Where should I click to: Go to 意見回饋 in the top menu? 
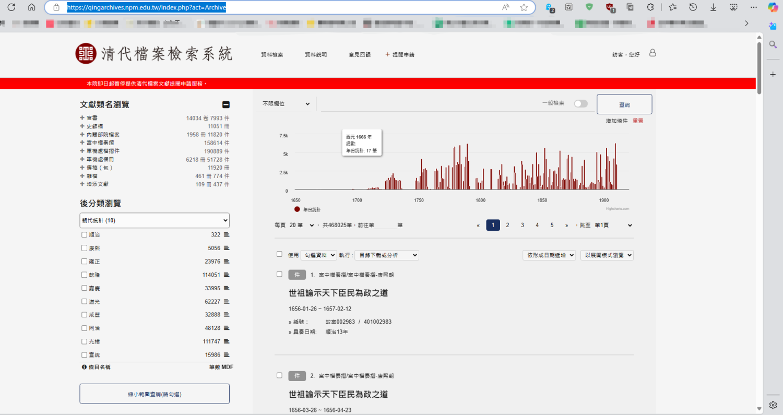pyautogui.click(x=360, y=54)
